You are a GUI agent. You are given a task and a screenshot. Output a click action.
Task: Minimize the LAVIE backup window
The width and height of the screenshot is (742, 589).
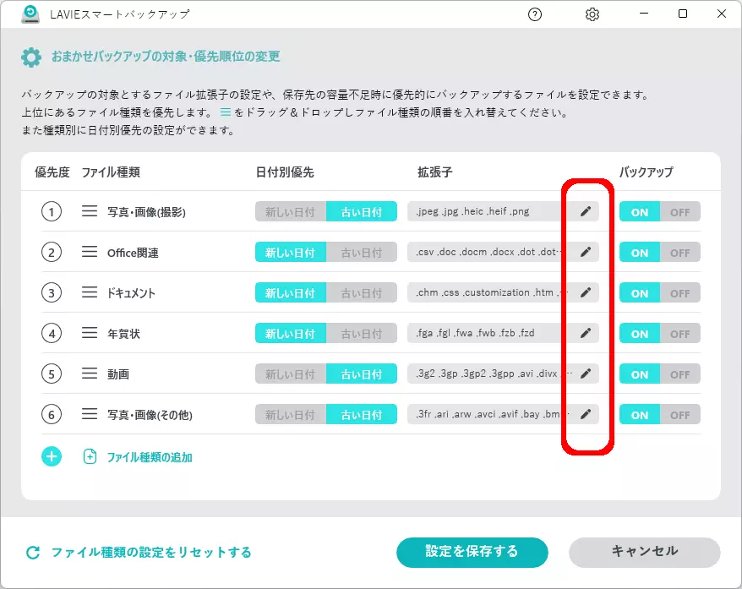click(644, 14)
